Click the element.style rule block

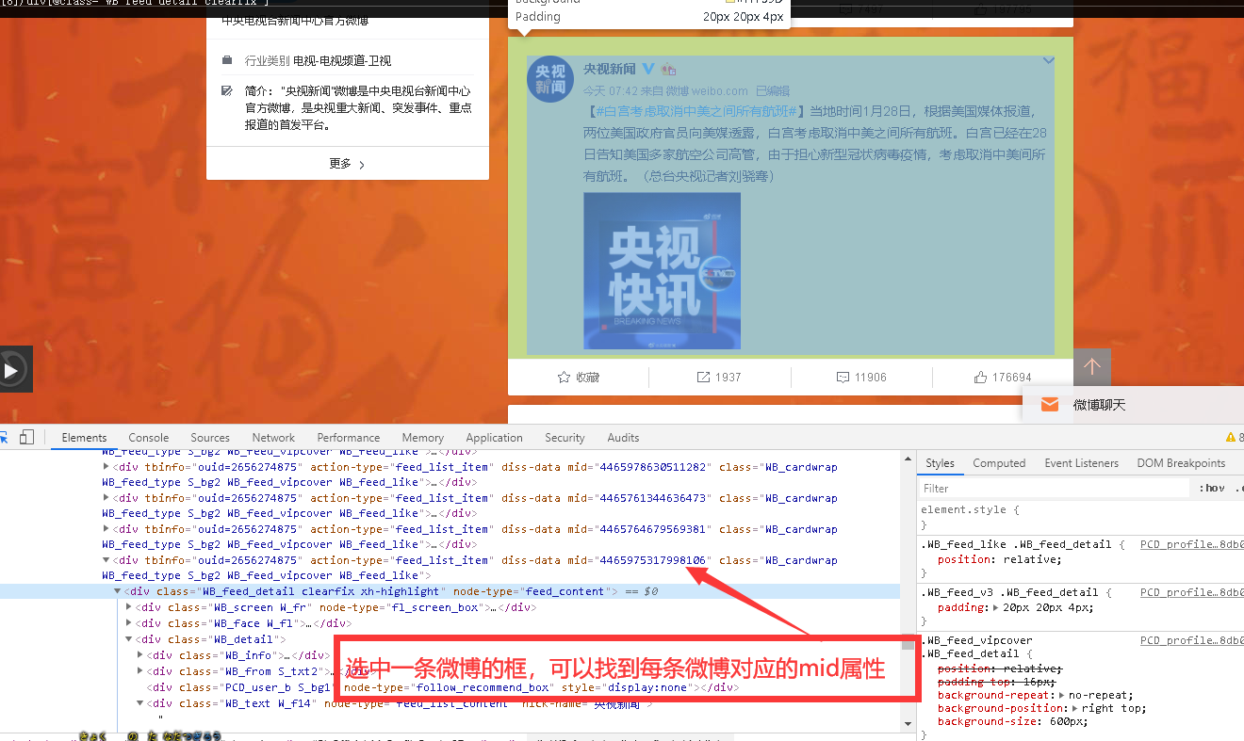(1080, 517)
